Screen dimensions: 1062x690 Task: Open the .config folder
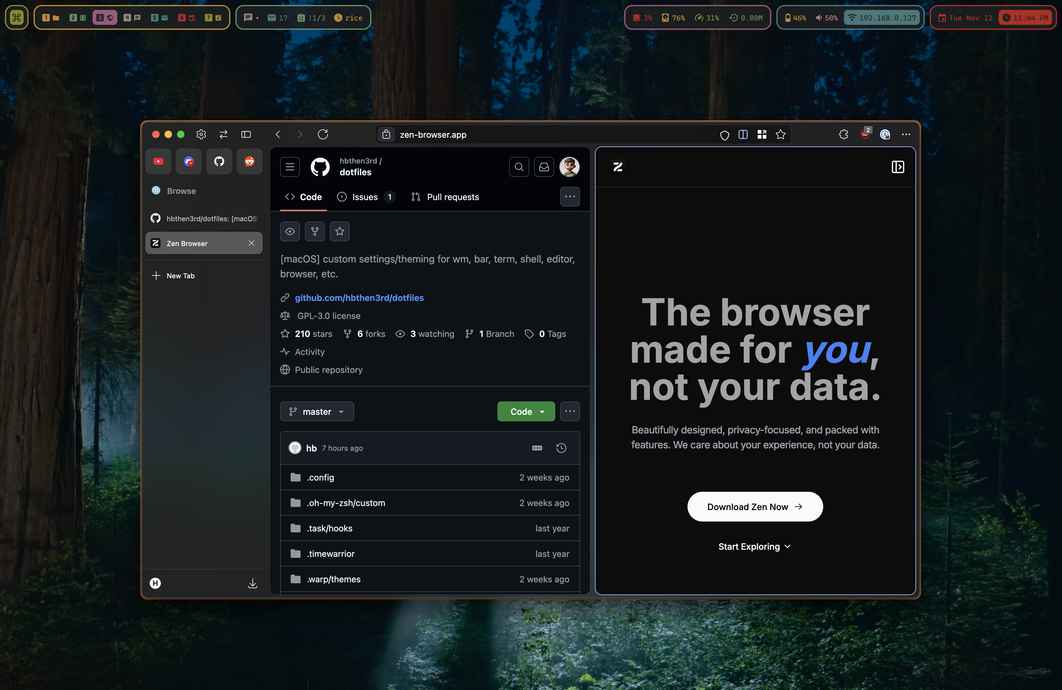click(x=320, y=477)
